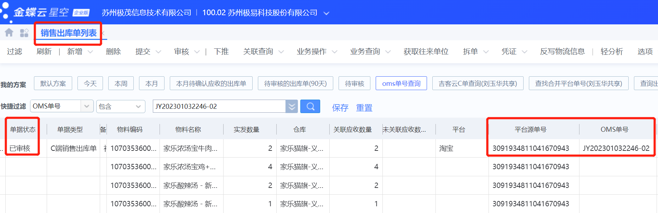Expand the 业务查询 dropdown arrow

tap(388, 52)
